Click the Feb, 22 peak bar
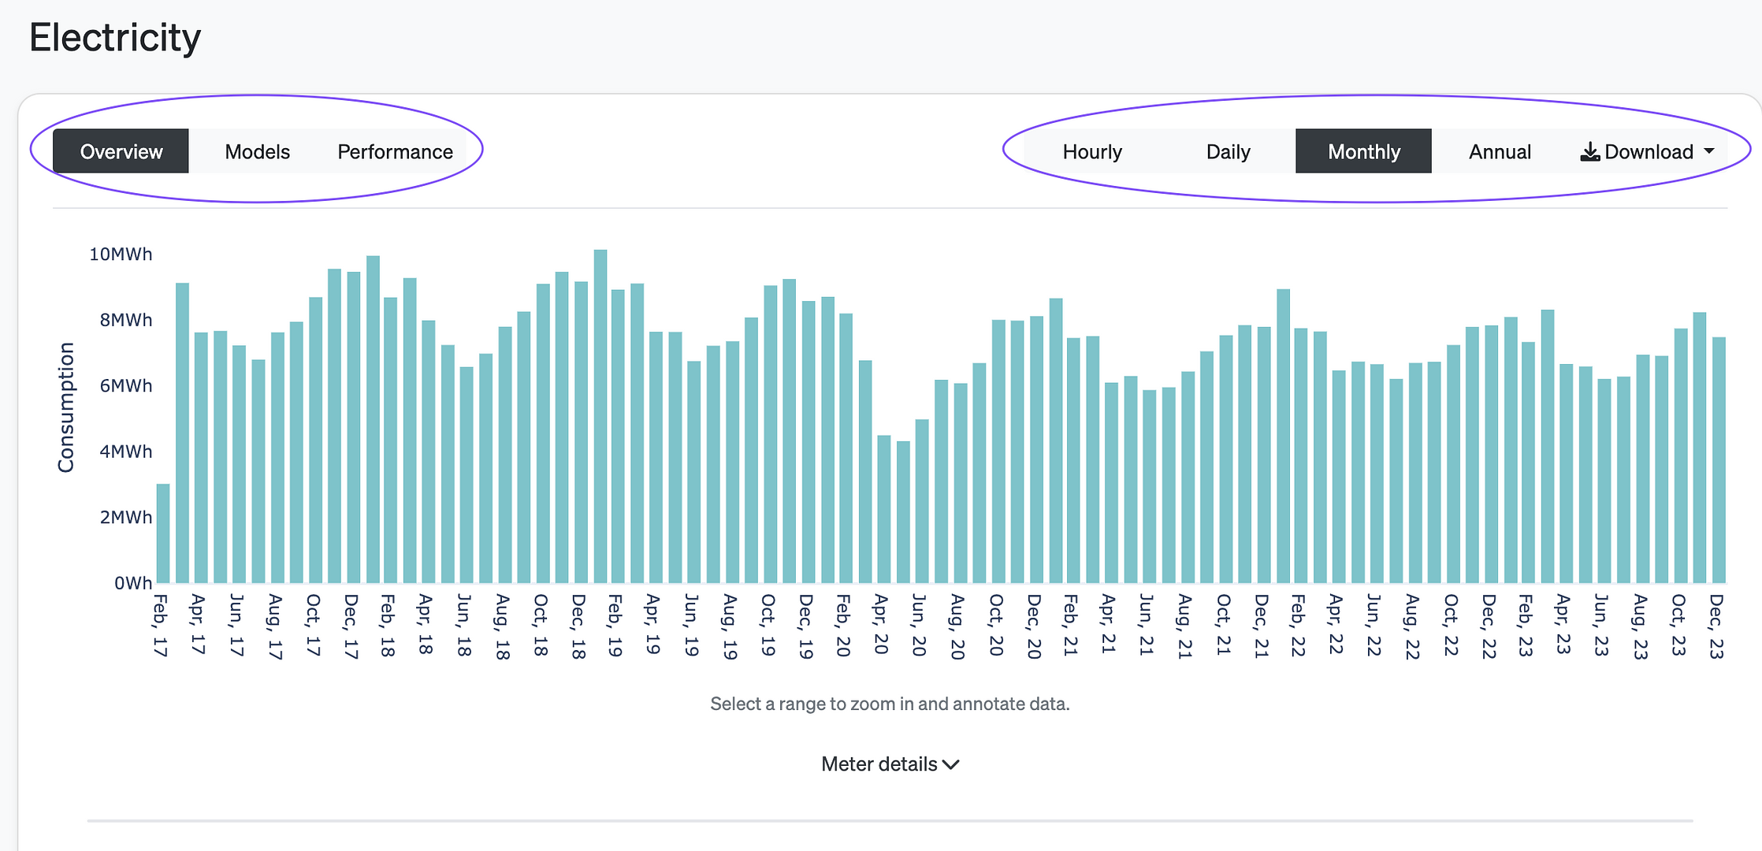 pyautogui.click(x=1283, y=436)
